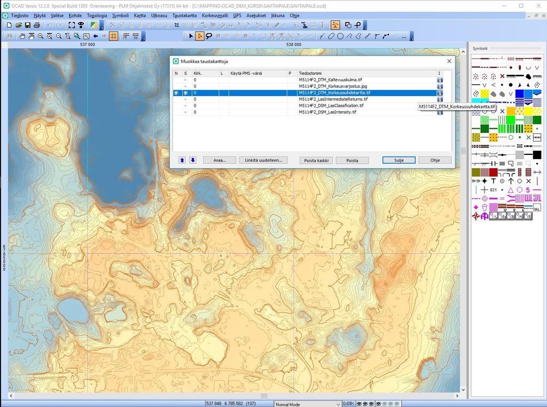547x407 pixels.
Task: Select the crop tool icon in the toolbar
Action: coord(177,25)
